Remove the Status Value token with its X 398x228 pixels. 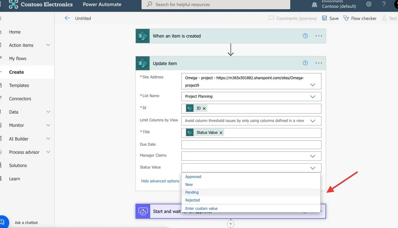[221, 133]
